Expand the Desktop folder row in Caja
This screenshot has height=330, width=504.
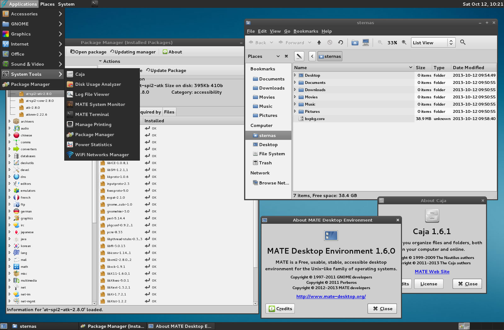point(295,75)
